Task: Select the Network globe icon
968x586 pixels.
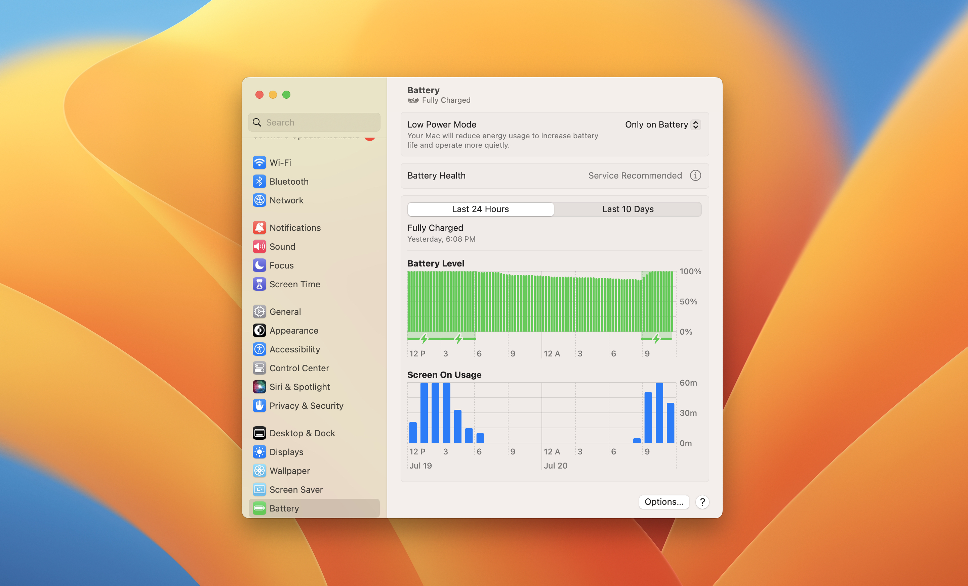Action: (x=259, y=200)
